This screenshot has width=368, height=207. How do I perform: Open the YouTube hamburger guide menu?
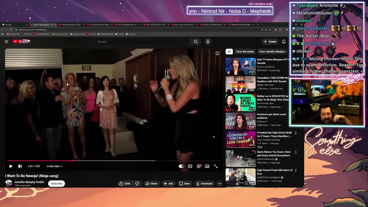6,41
